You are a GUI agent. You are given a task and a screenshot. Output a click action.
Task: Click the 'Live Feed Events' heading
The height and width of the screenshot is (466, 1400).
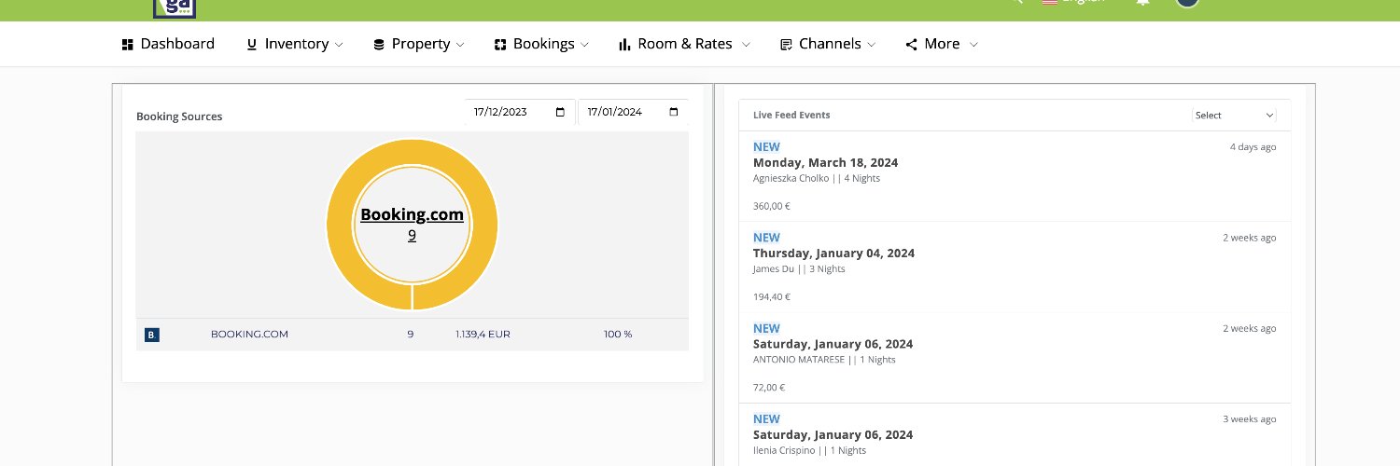(791, 116)
